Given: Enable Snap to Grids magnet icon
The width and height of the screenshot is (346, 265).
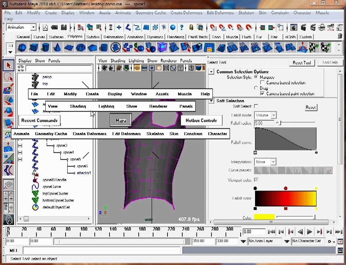Looking at the screenshot, I should point(213,28).
